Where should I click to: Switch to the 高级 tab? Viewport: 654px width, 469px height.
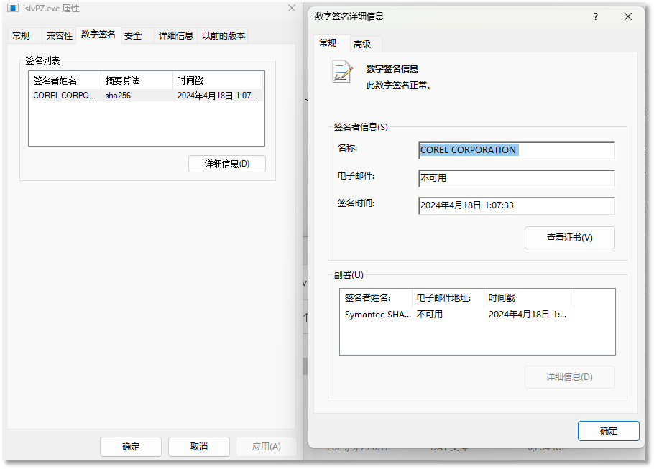click(364, 43)
